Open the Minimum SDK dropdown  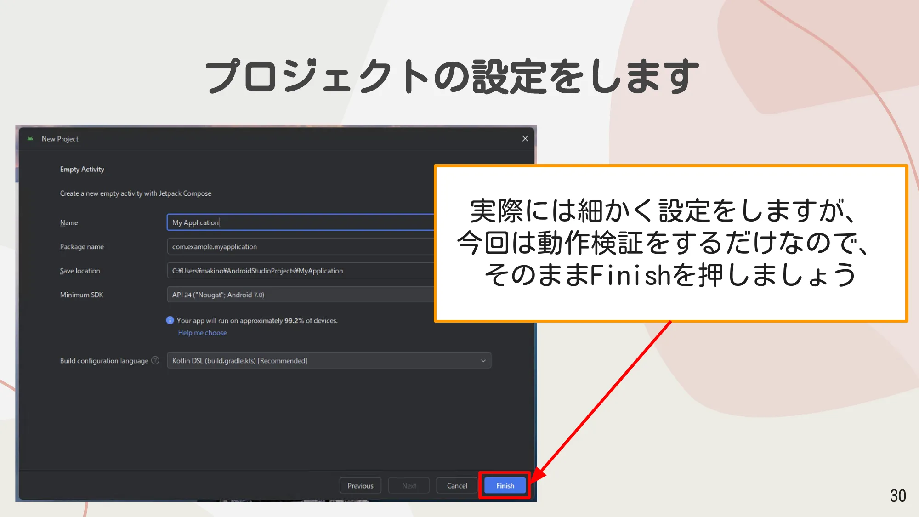point(301,295)
